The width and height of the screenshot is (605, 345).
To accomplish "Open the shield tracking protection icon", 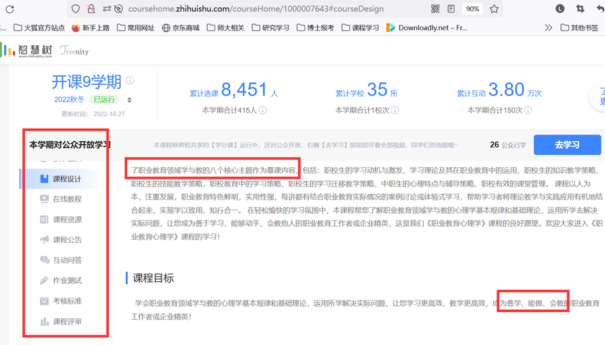I will pos(76,9).
